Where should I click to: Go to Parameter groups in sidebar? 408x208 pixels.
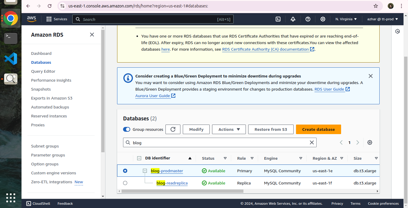(x=48, y=155)
